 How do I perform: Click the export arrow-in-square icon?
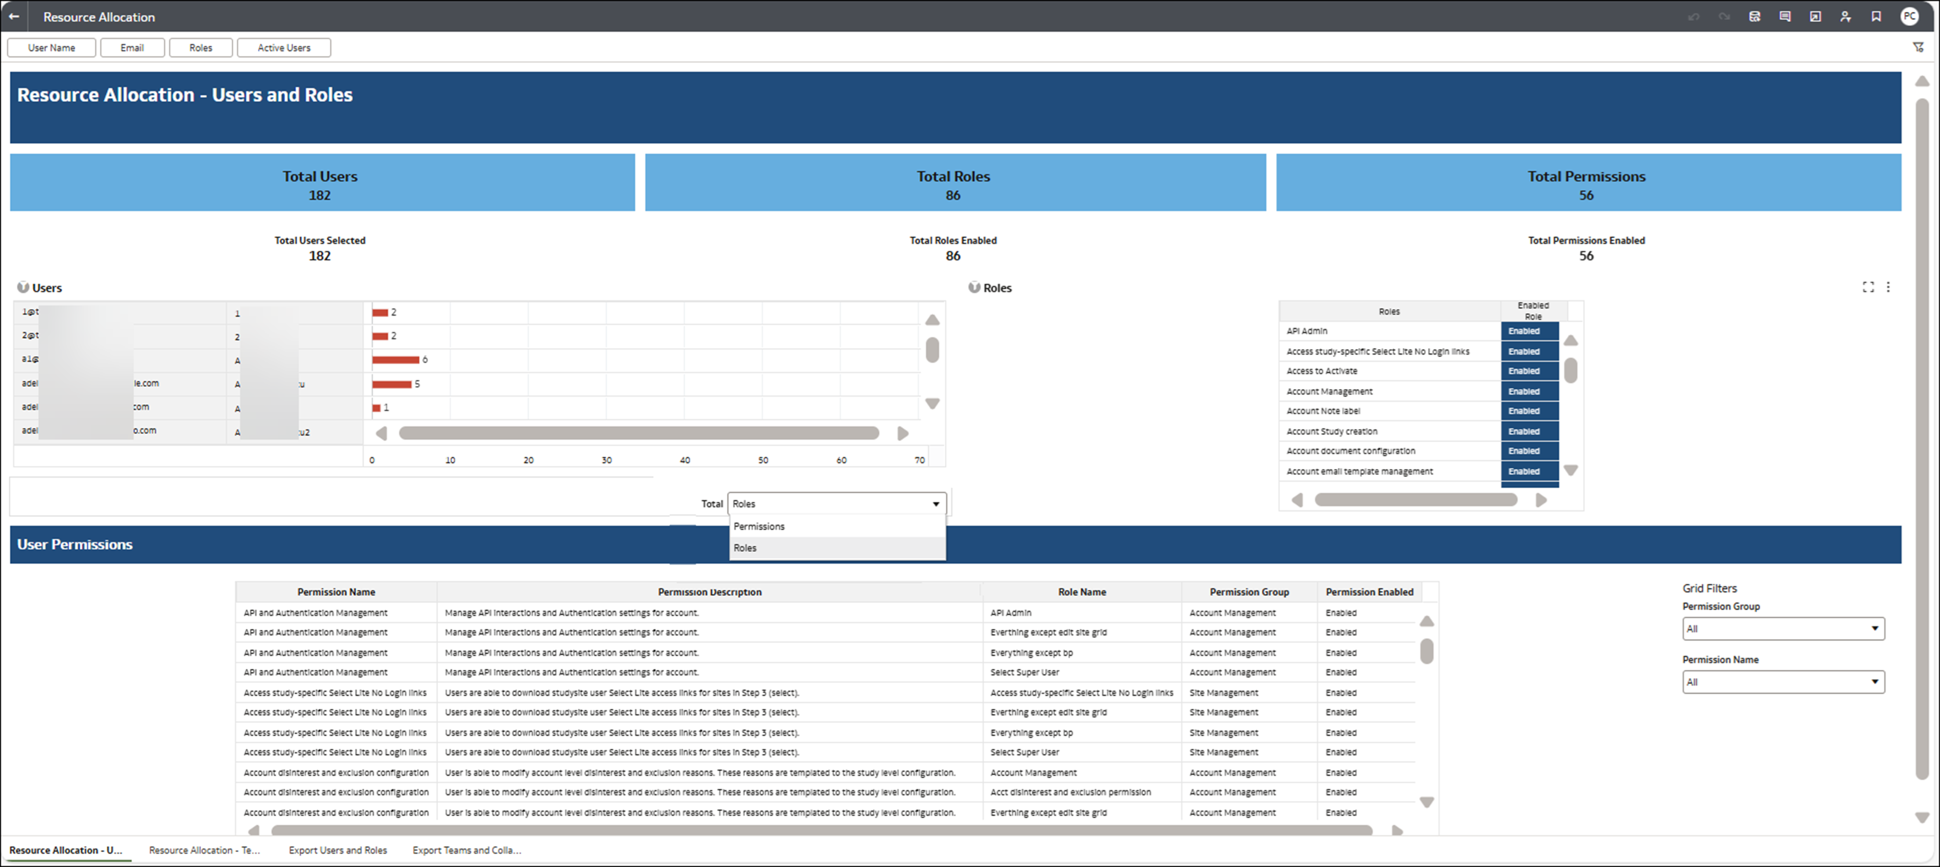click(x=1815, y=17)
